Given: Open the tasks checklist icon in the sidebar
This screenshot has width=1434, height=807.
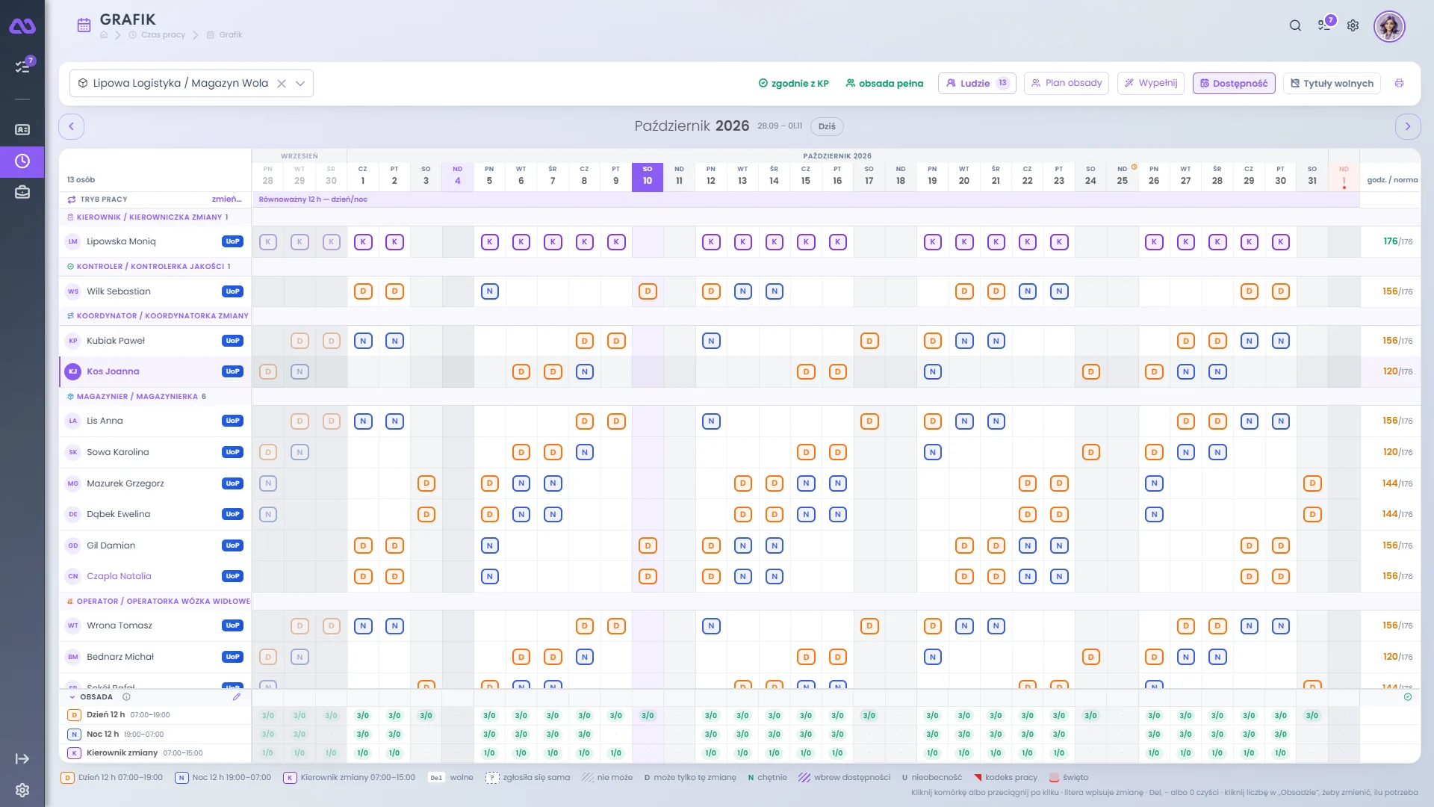Looking at the screenshot, I should click(22, 67).
